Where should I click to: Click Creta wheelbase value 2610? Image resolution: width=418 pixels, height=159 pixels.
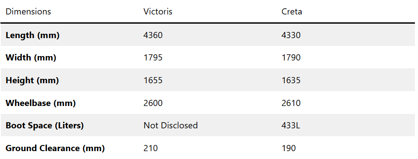pyautogui.click(x=291, y=103)
